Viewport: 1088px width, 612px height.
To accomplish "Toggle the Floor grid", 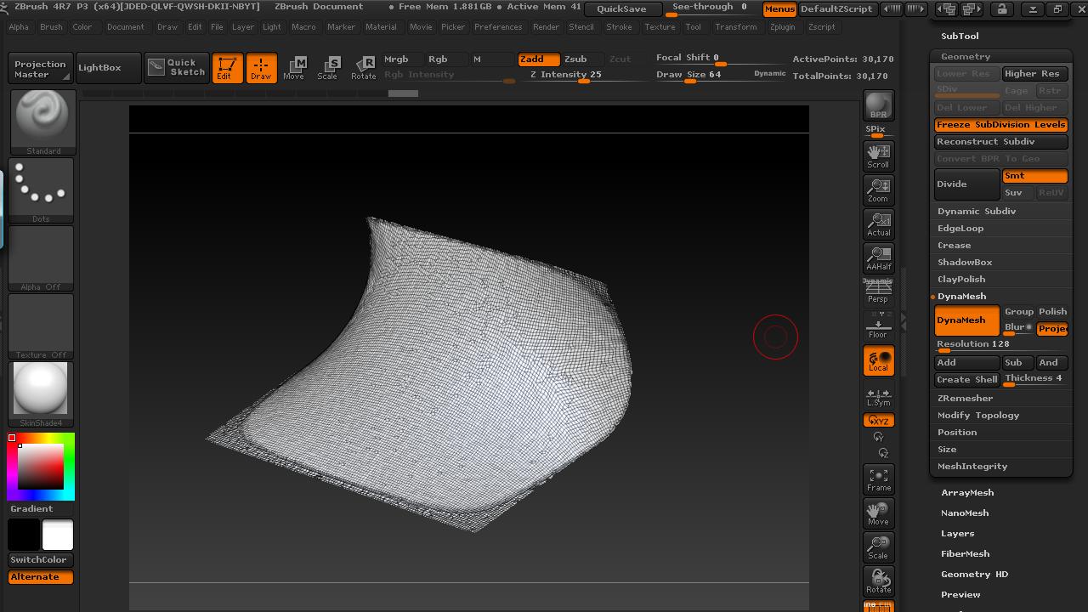I will (x=878, y=326).
